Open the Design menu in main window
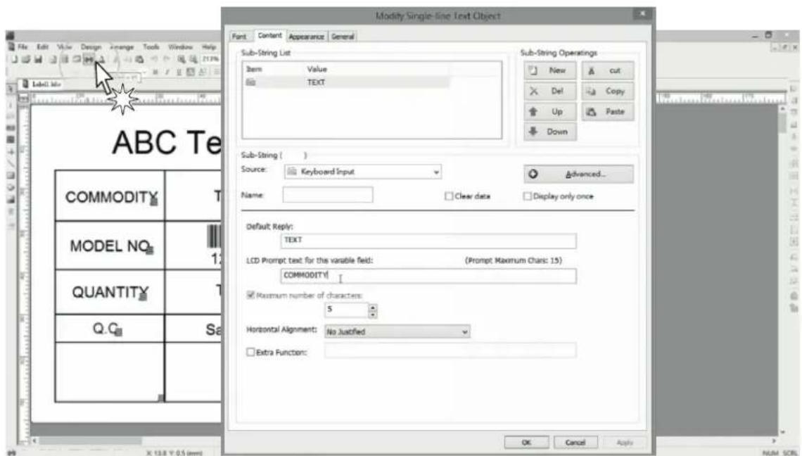This screenshot has width=802, height=456. click(x=91, y=46)
